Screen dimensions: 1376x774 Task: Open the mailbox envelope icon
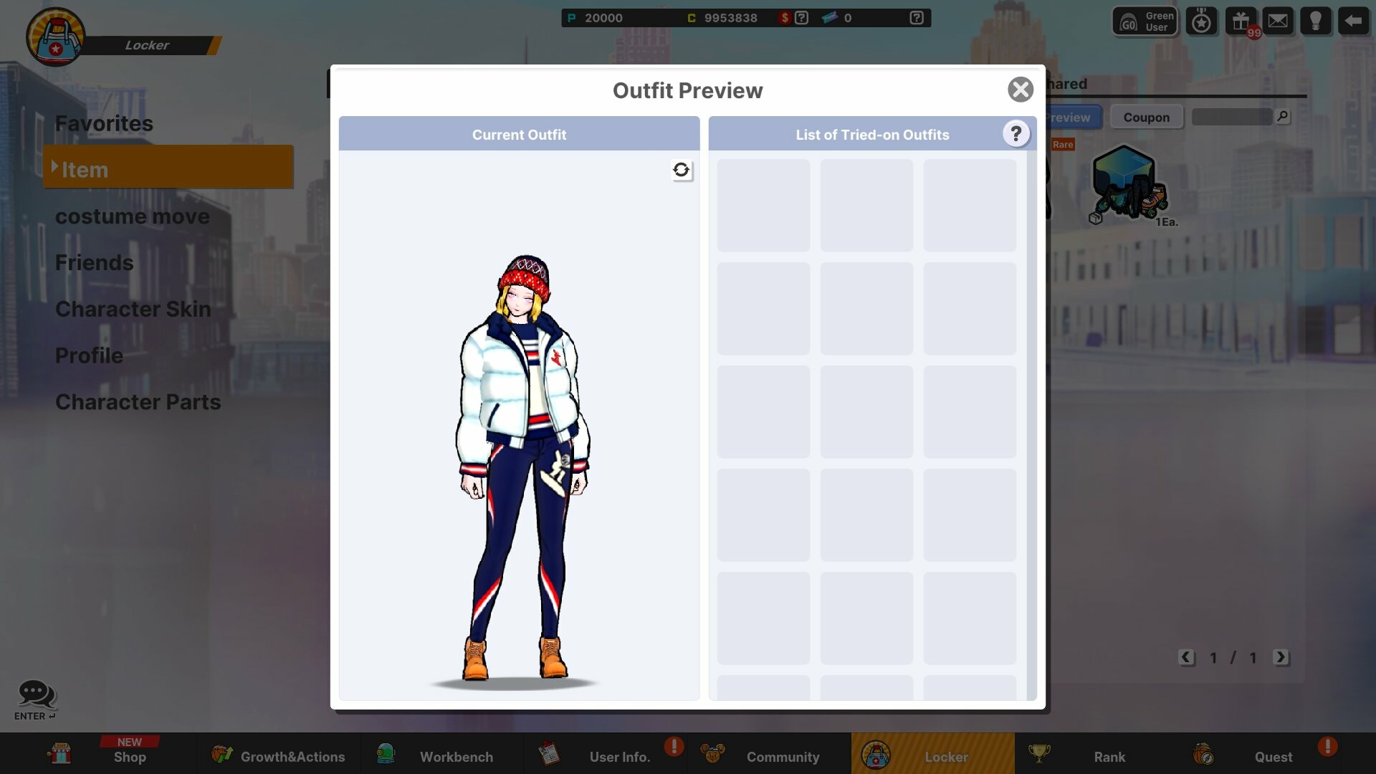click(x=1279, y=21)
